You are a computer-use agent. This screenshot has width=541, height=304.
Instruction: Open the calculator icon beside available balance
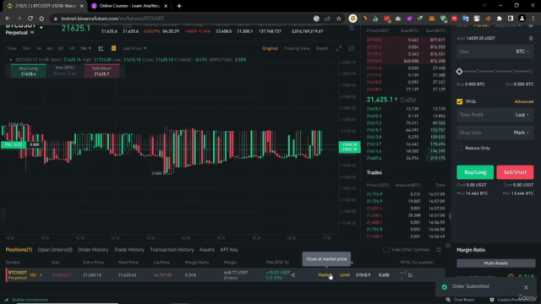click(531, 38)
